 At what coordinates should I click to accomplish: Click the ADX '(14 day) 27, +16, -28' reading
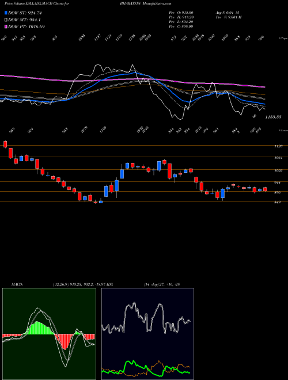click(161, 284)
